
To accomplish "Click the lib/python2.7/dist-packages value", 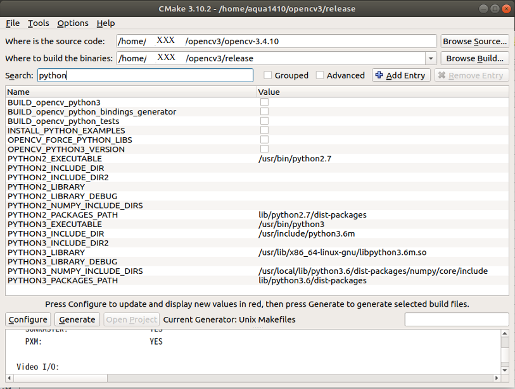I will [x=312, y=215].
